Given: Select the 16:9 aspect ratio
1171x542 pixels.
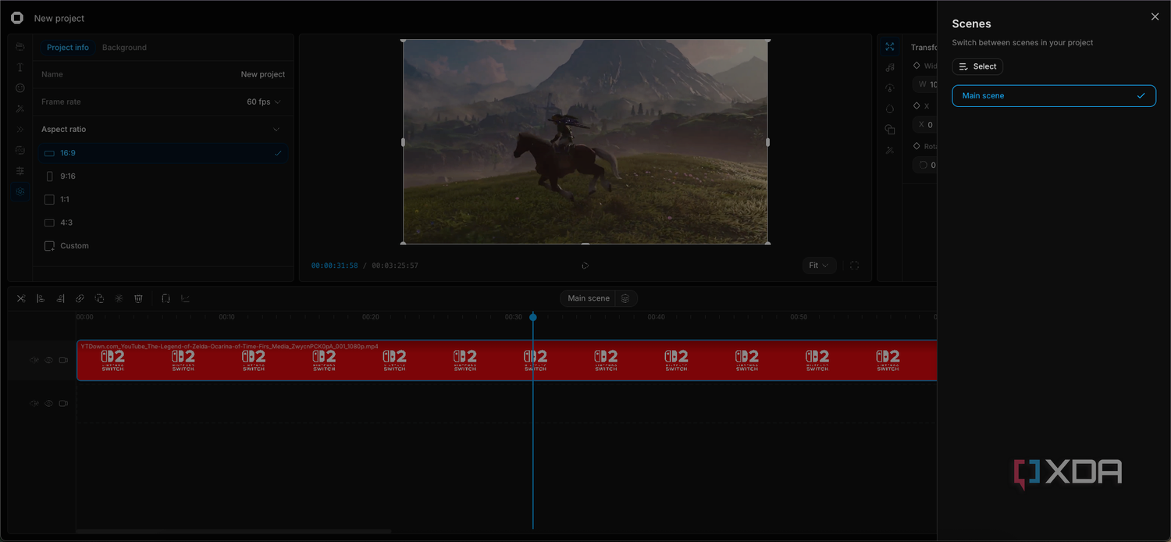Looking at the screenshot, I should tap(163, 153).
